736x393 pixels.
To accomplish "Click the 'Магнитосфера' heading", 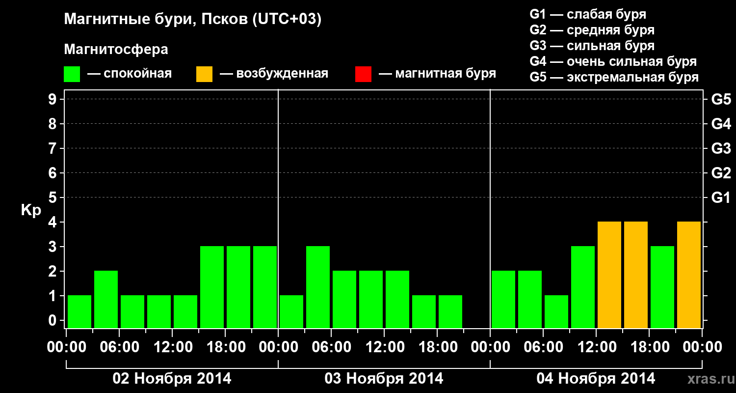I will 116,50.
